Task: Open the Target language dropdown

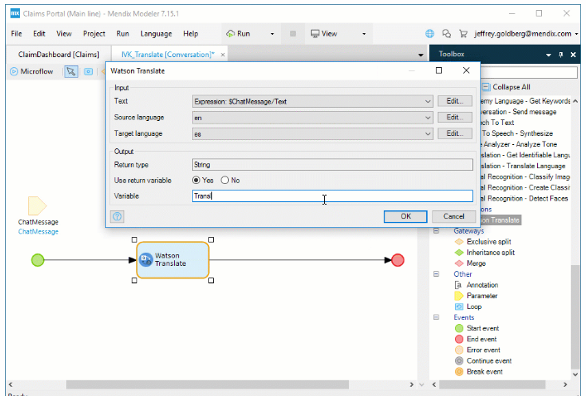Action: [x=428, y=133]
